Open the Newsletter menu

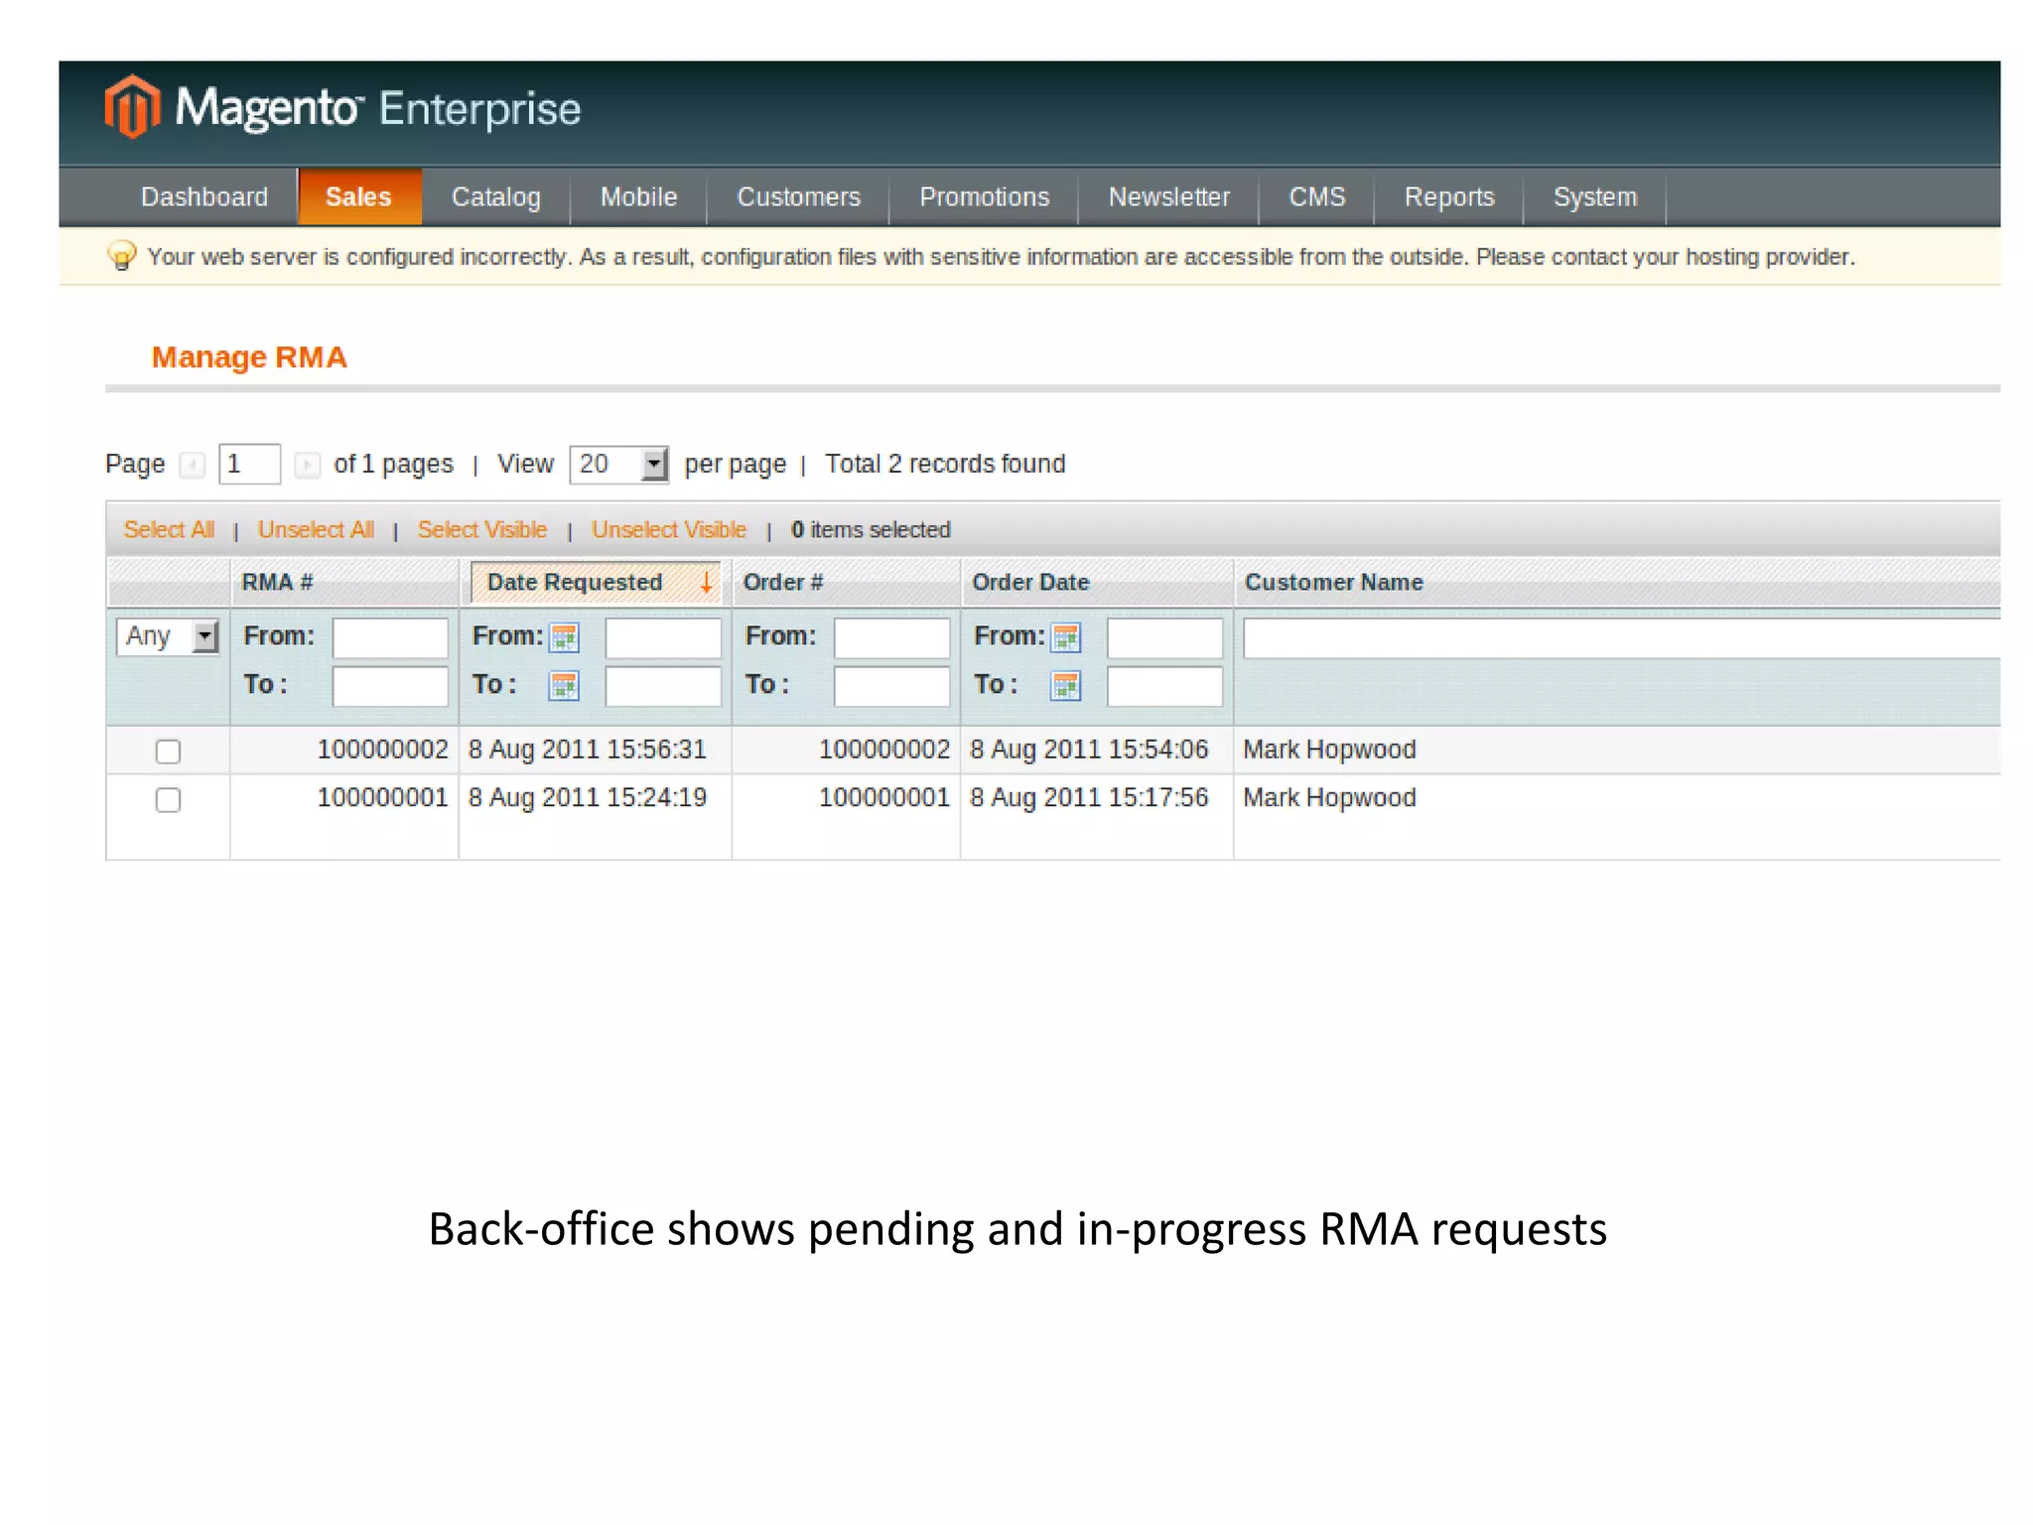point(1168,197)
